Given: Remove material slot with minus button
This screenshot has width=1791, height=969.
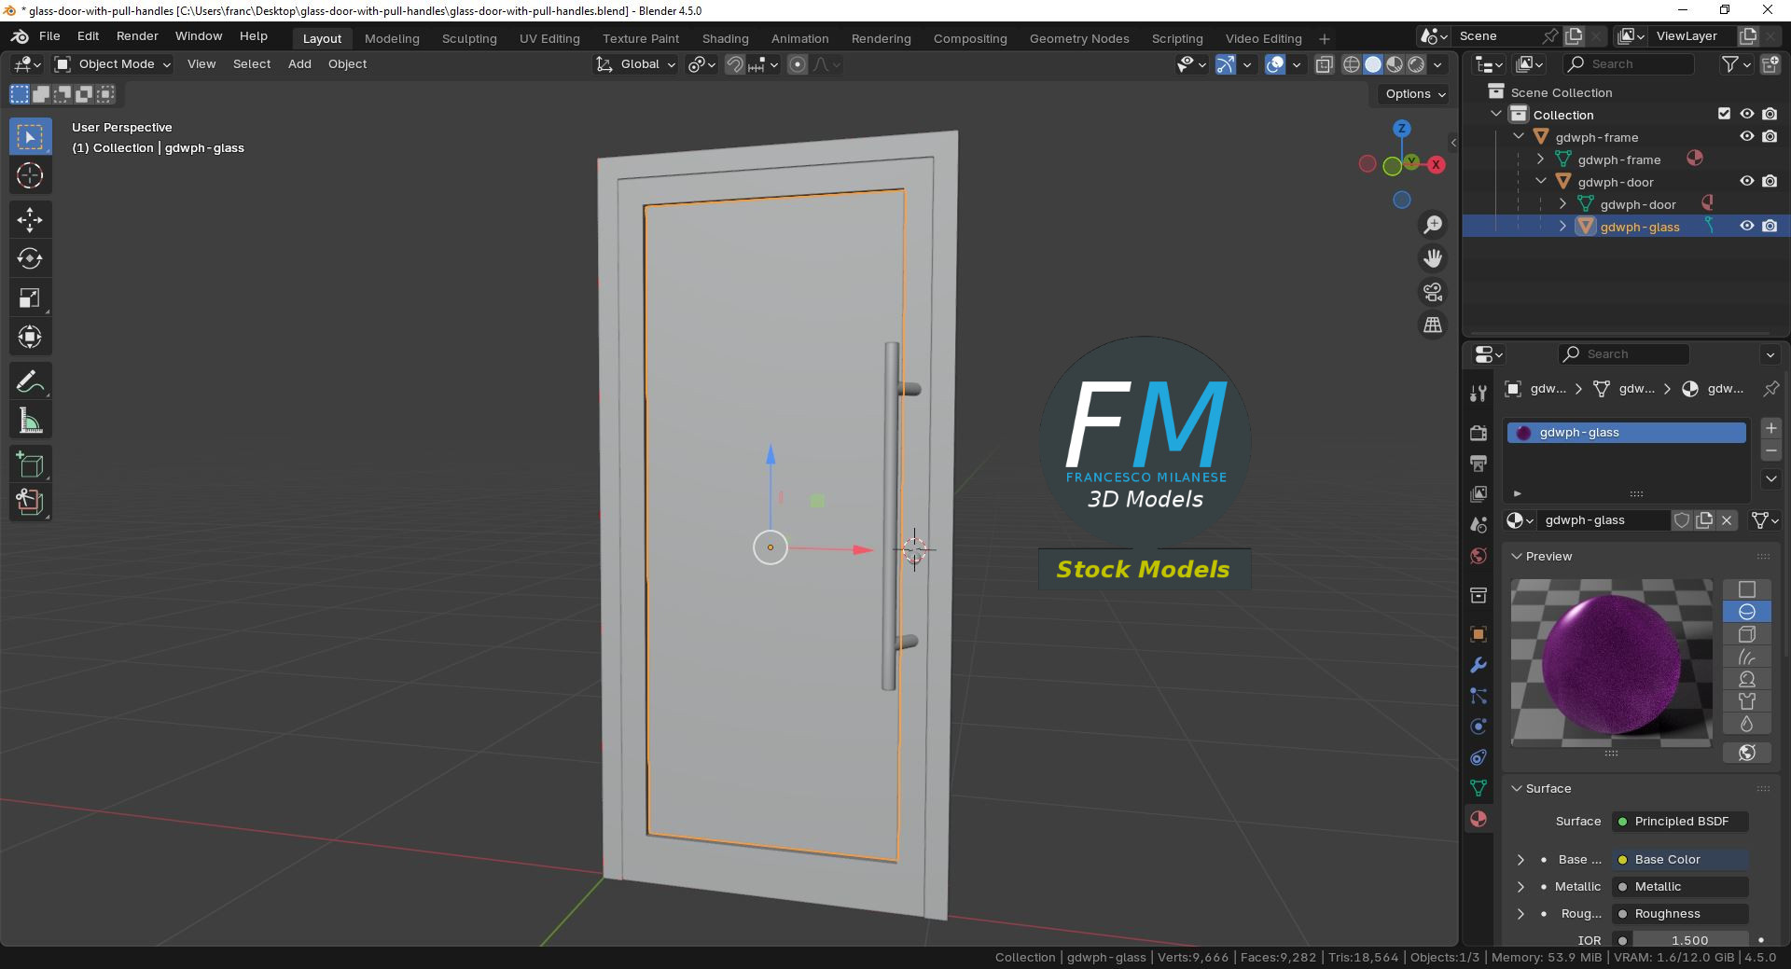Looking at the screenshot, I should click(1770, 451).
